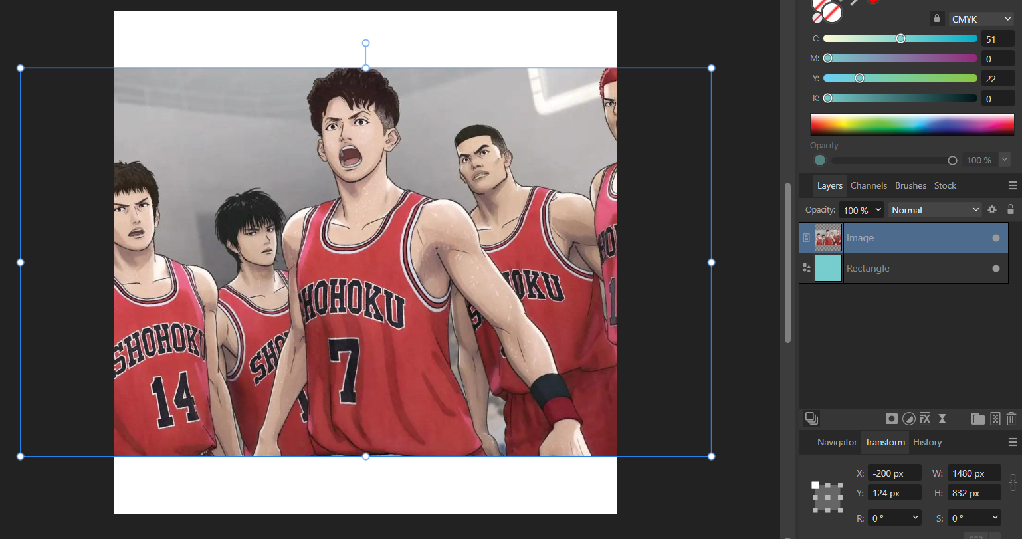Click the teal opacity color swatch

(820, 160)
